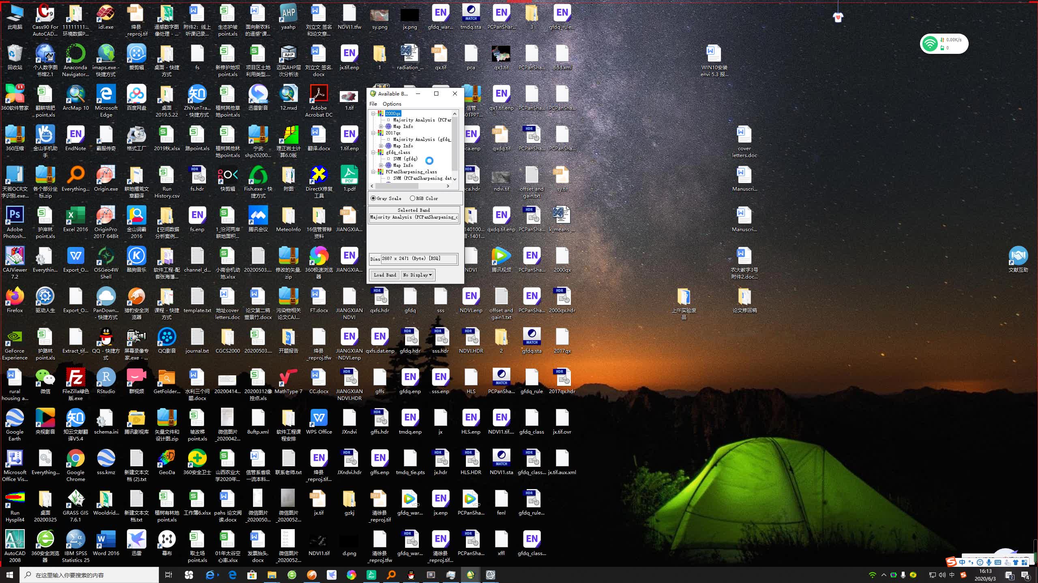
Task: Select the GeoDa desktop icon
Action: point(167,463)
